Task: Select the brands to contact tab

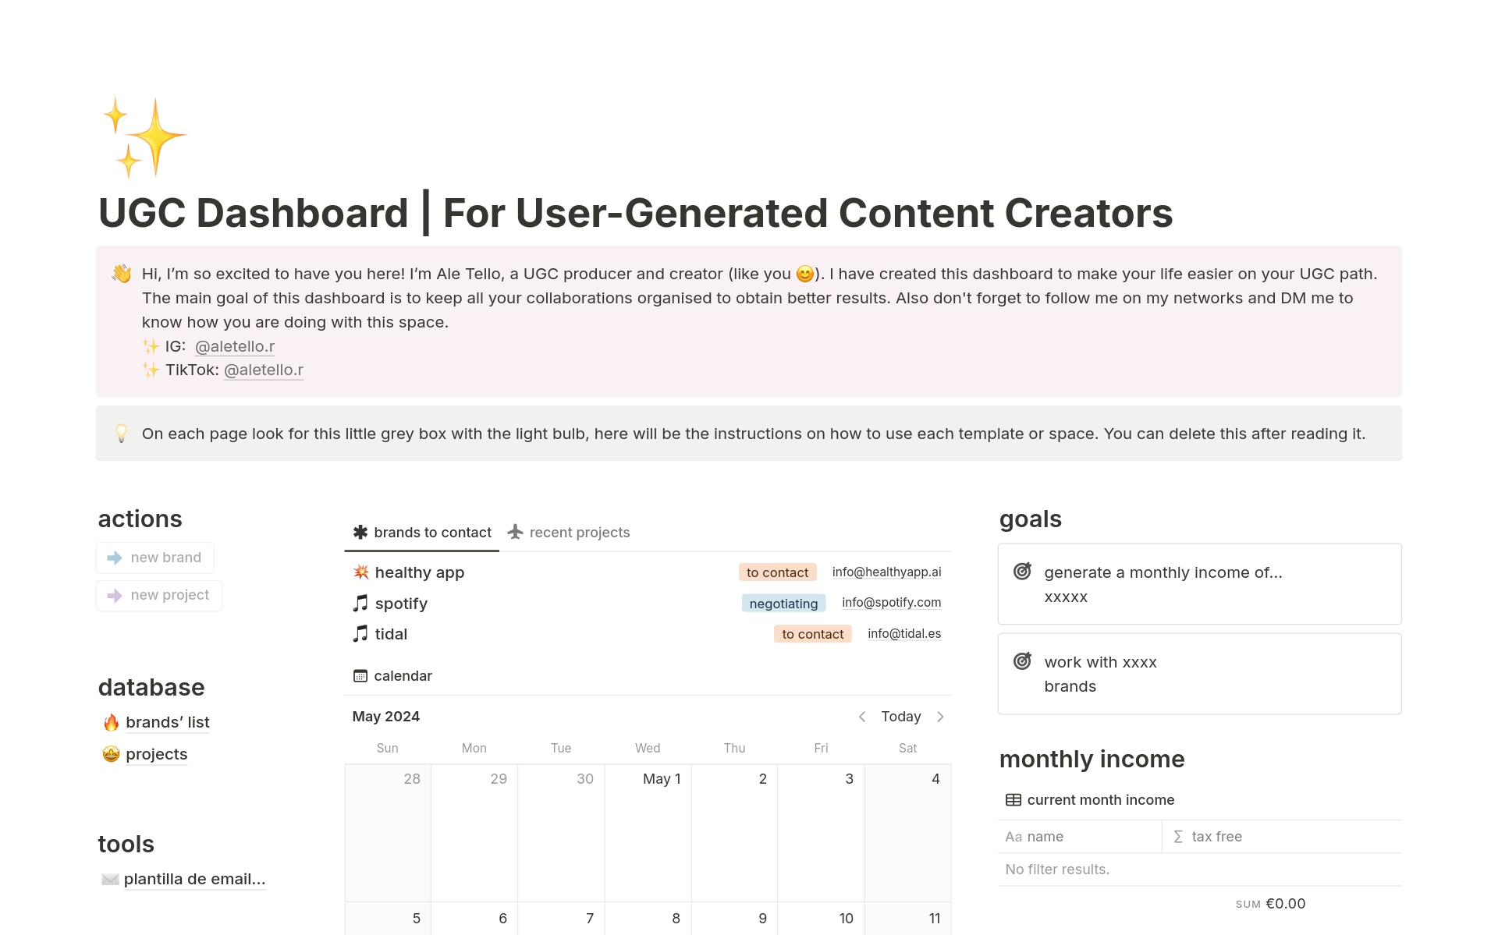Action: pos(422,533)
